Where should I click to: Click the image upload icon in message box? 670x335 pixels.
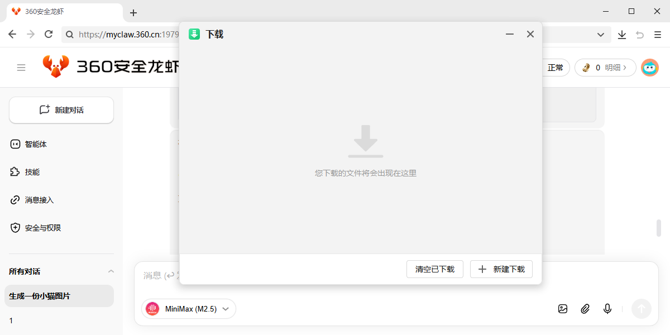[x=563, y=309]
